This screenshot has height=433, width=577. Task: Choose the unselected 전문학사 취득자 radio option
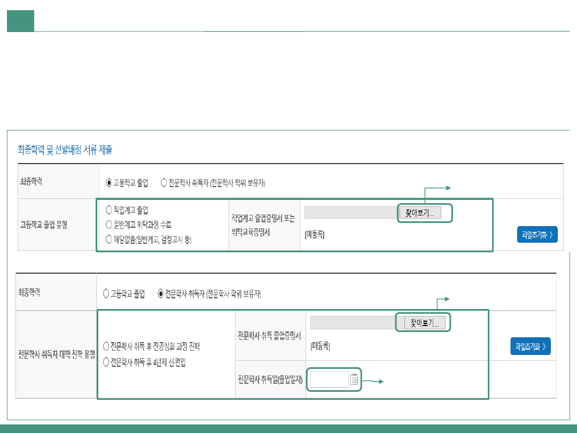[x=163, y=182]
